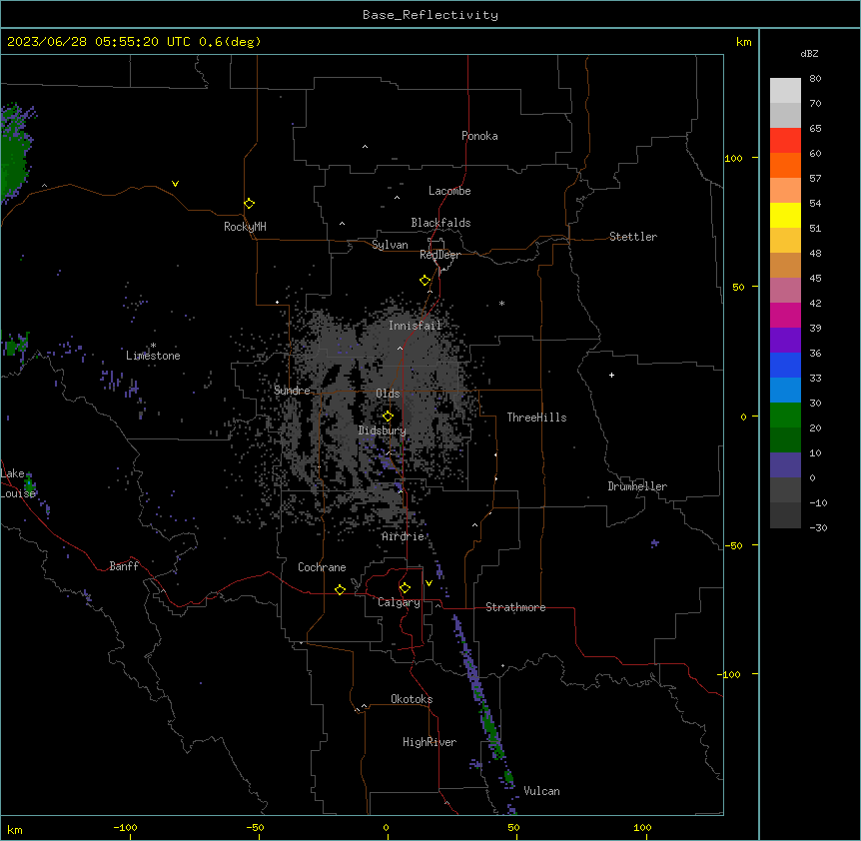This screenshot has height=841, width=861.
Task: Click the yellow radar marker near Olds
Action: [x=388, y=417]
